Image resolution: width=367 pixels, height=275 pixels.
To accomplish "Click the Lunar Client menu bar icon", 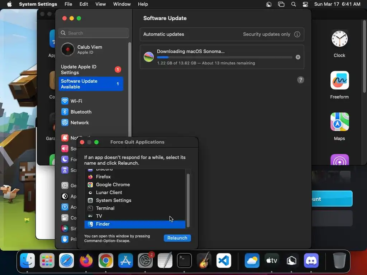I will (269, 4).
